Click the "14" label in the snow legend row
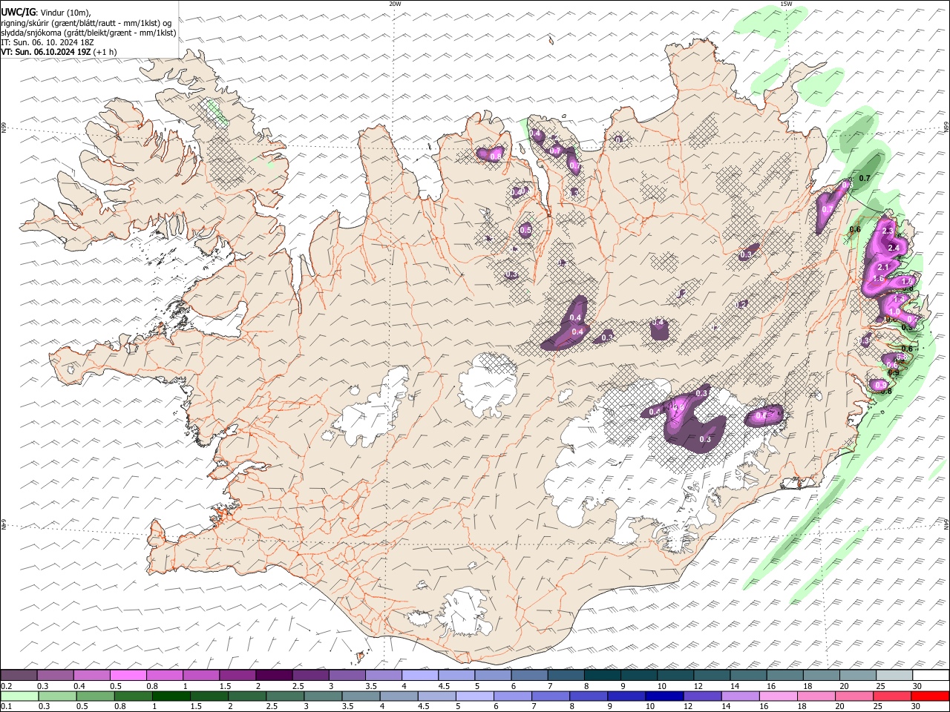This screenshot has width=950, height=712. [734, 686]
